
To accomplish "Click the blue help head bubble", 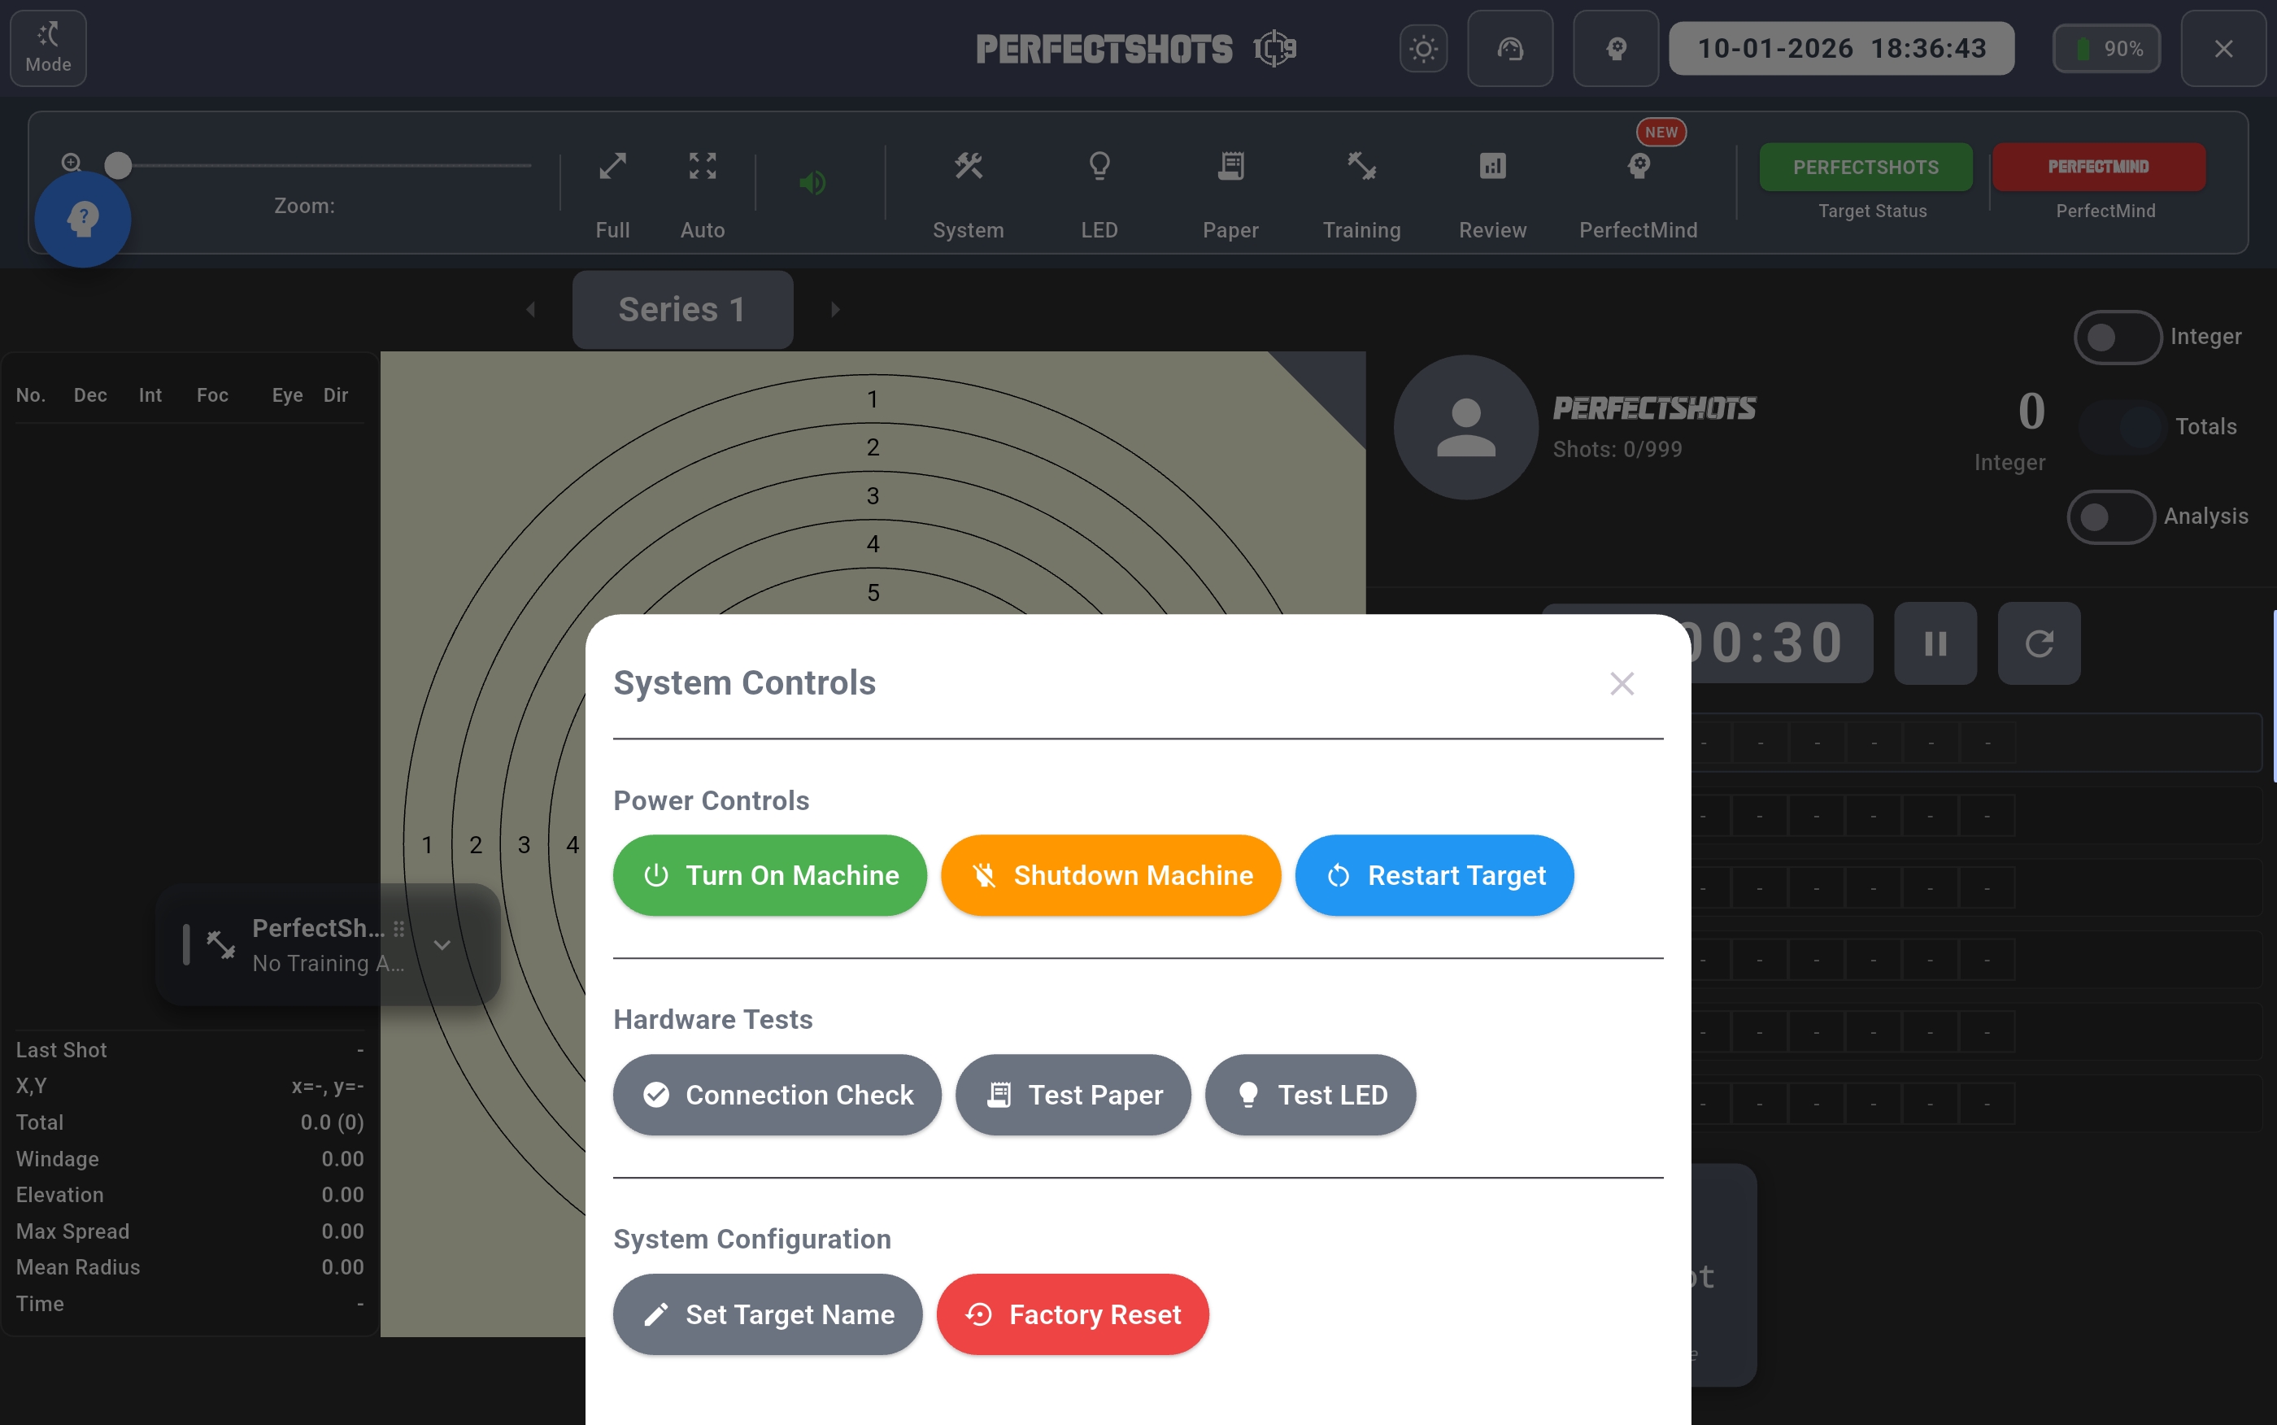I will [83, 220].
